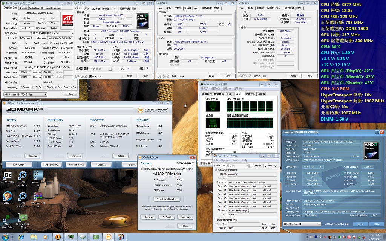Click the AMD Phenom badge in EVEREST CPUID
This screenshot has width=386, height=241.
[371, 150]
